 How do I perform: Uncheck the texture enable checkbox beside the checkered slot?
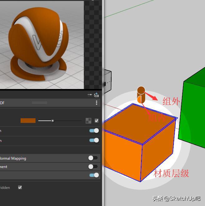tap(97, 121)
